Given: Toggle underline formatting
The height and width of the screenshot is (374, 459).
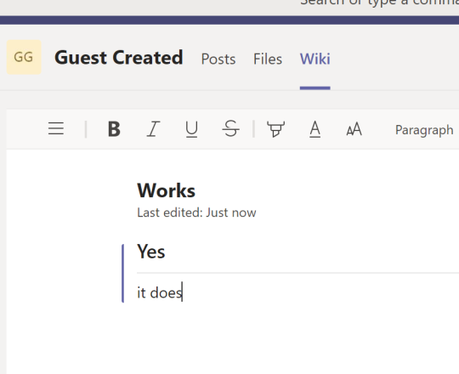Looking at the screenshot, I should (192, 129).
